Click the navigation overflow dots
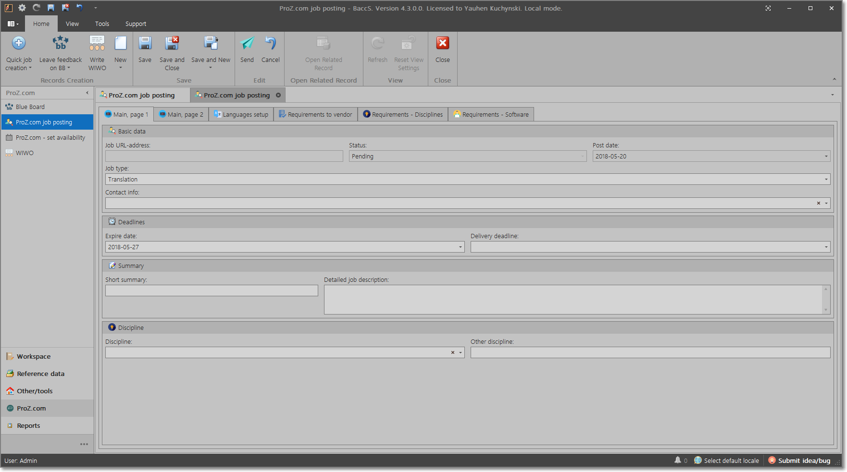 click(x=84, y=444)
